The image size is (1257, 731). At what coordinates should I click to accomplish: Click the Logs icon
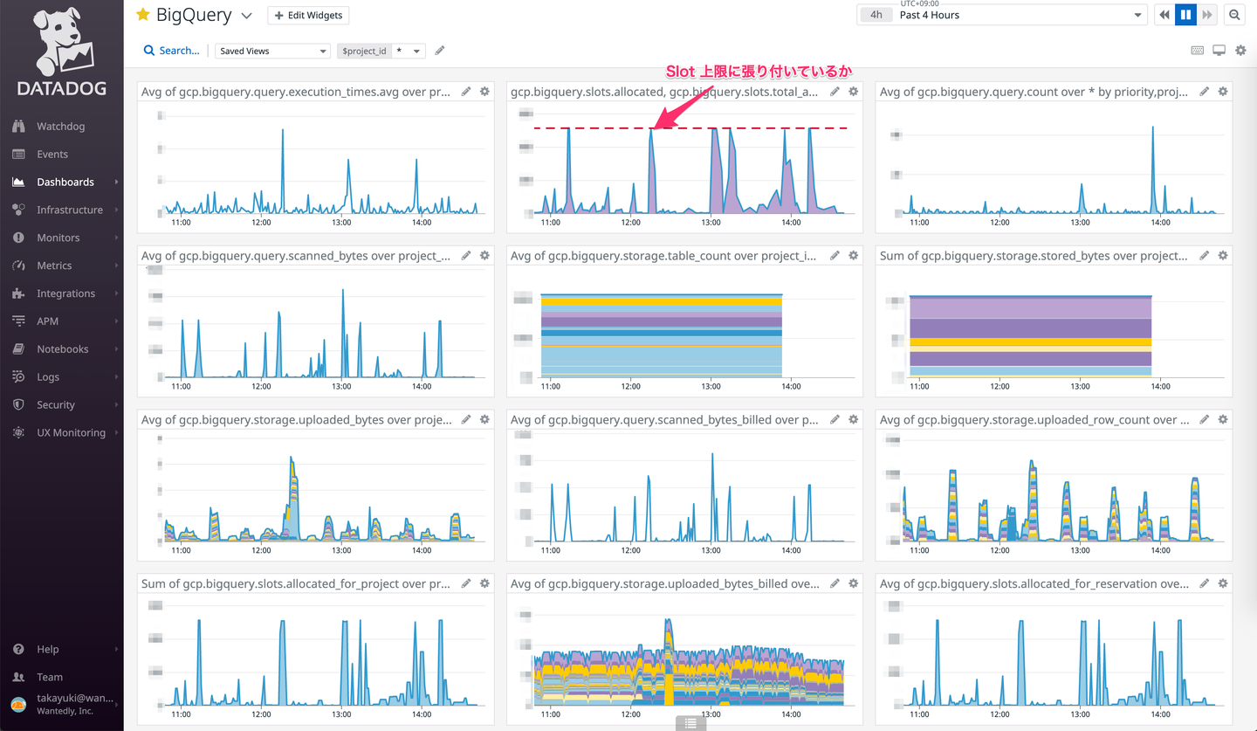tap(18, 377)
